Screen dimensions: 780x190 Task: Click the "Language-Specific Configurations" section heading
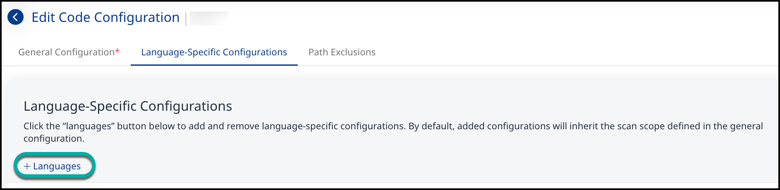(x=128, y=106)
